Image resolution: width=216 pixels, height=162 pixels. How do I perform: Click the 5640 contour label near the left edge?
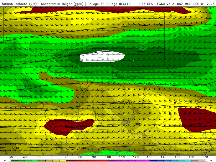point(15,148)
